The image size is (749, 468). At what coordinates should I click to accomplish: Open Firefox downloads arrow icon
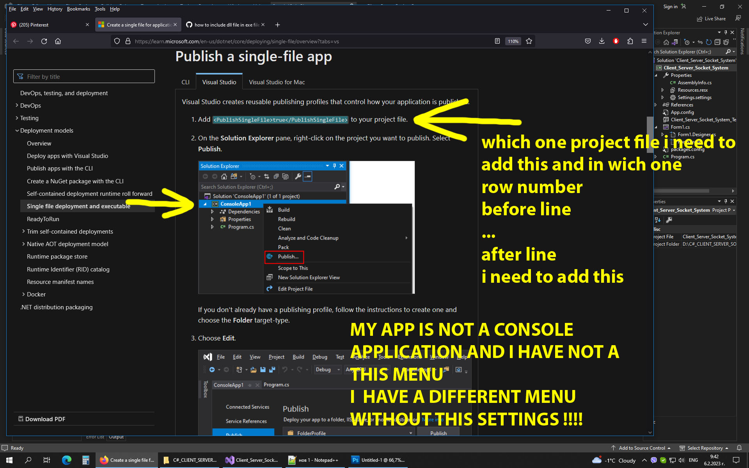point(602,41)
